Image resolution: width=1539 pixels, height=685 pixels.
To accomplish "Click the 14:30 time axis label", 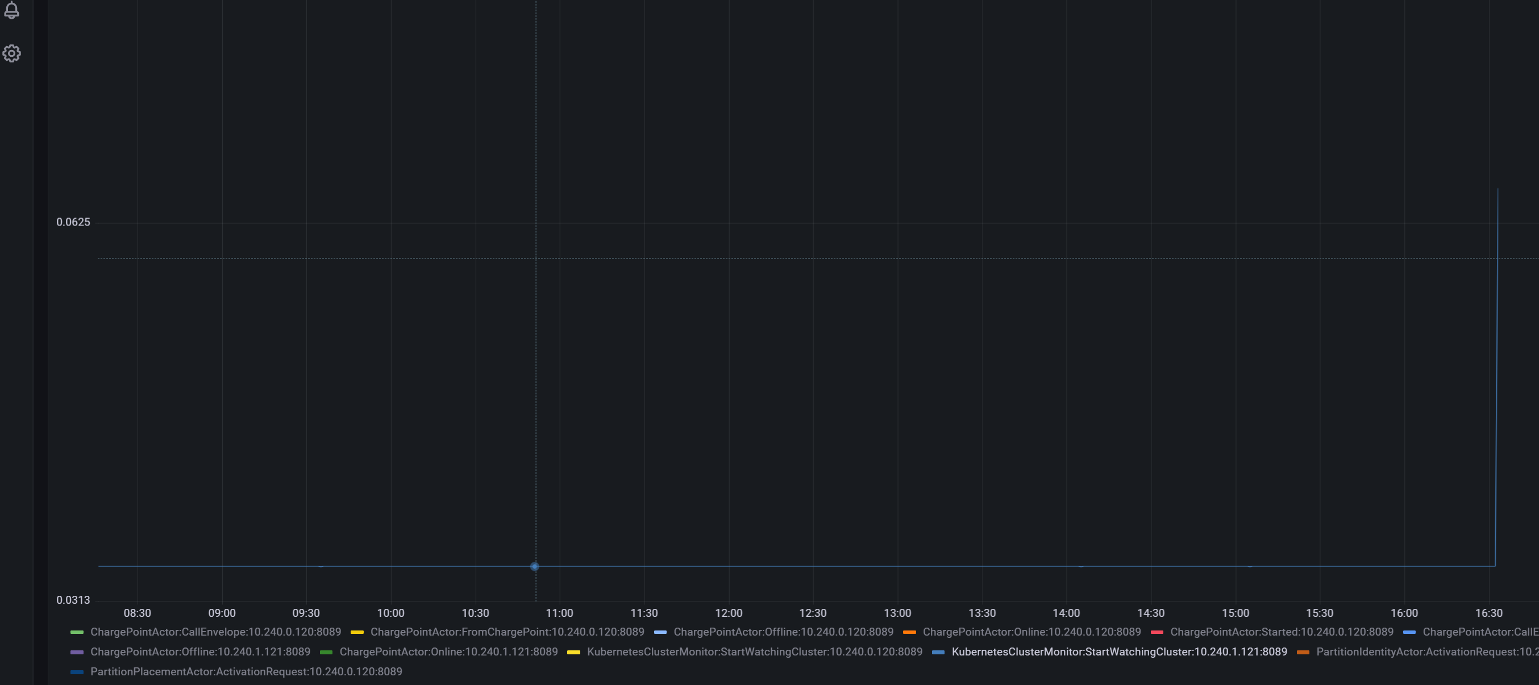I will click(1151, 613).
